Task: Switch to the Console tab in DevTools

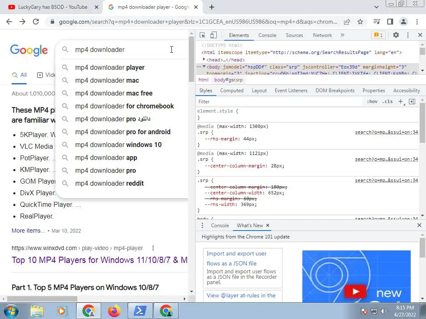Action: pyautogui.click(x=267, y=35)
